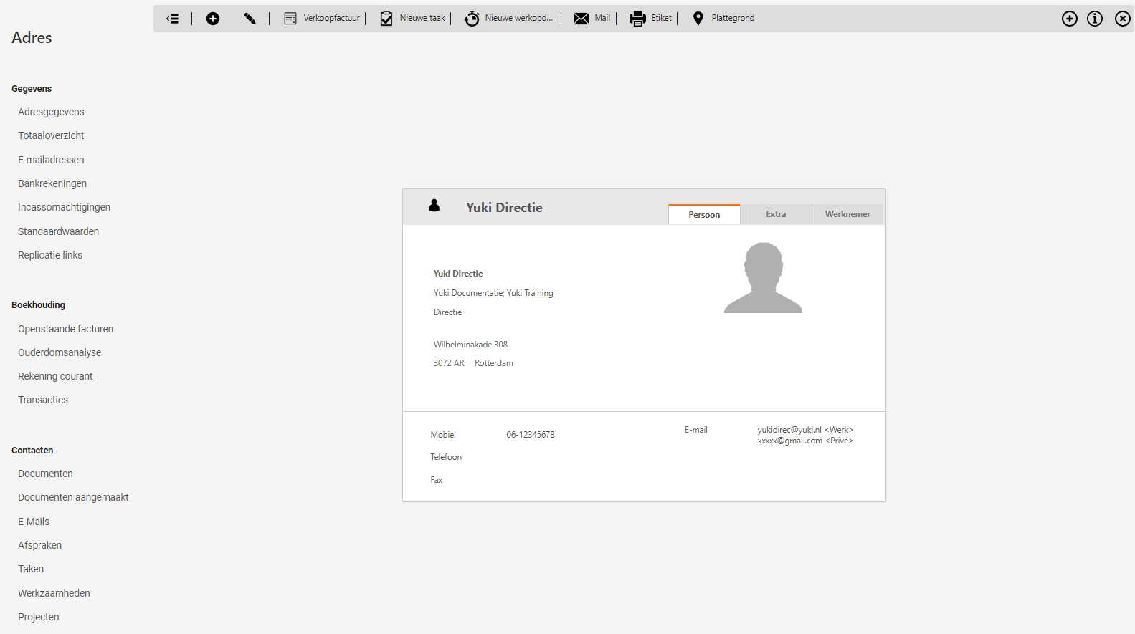1135x634 pixels.
Task: Select Nieuwe werkopd... toolbar label
Action: click(x=519, y=18)
